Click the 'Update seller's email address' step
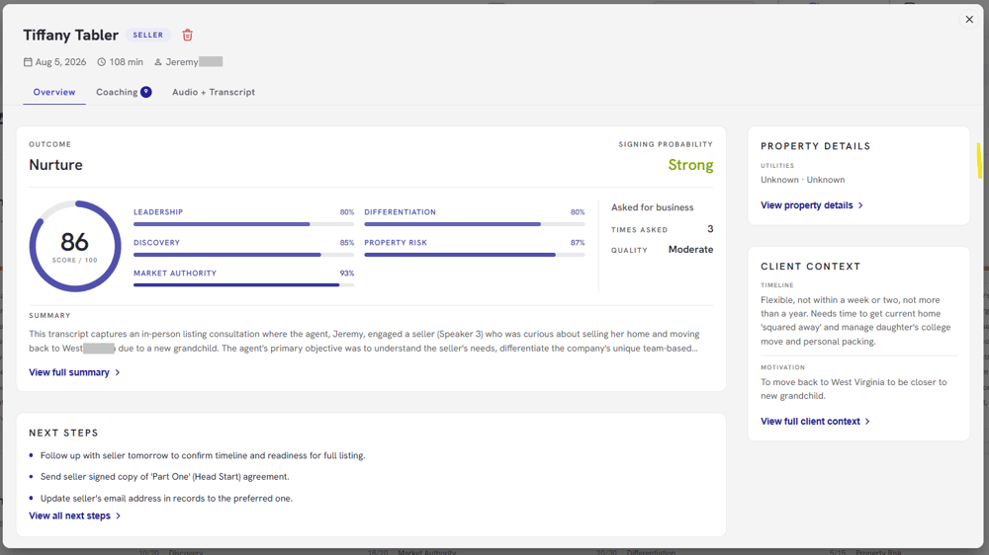Image resolution: width=989 pixels, height=555 pixels. pos(166,499)
